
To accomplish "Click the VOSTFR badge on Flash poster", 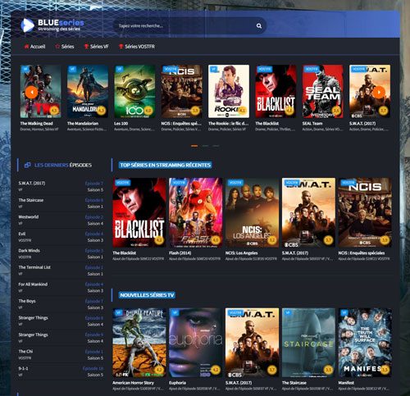I will point(179,182).
